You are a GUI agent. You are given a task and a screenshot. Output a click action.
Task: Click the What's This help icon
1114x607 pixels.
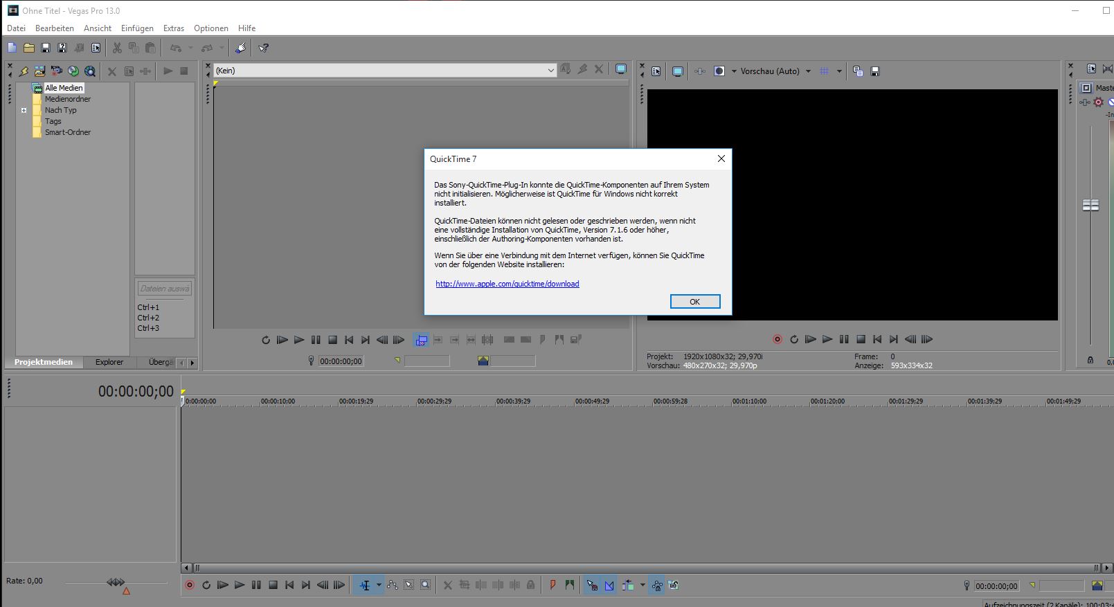click(264, 48)
